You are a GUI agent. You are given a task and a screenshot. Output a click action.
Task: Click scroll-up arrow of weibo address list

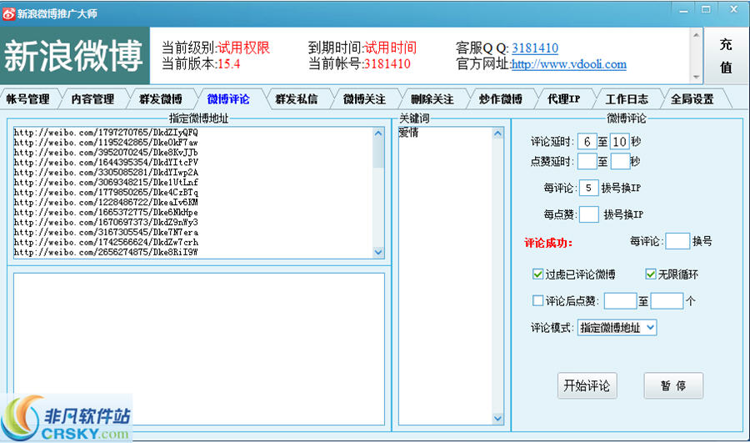[x=378, y=133]
